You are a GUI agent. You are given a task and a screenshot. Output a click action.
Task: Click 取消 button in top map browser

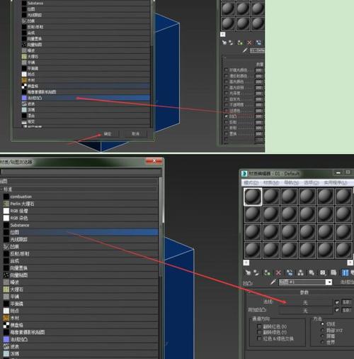point(135,134)
